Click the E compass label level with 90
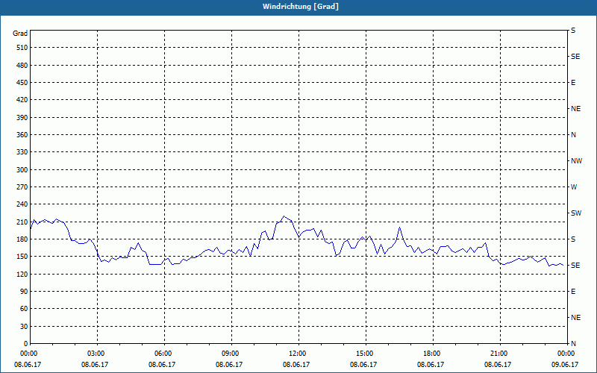 click(x=573, y=291)
